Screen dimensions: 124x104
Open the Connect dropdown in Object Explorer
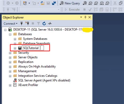click(10, 24)
